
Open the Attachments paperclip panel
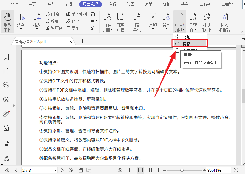[x=6, y=114]
